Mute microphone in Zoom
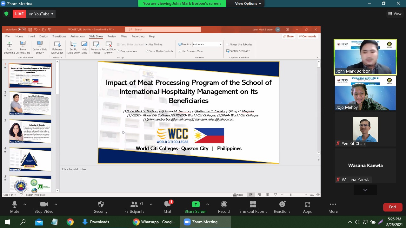 [x=15, y=207]
